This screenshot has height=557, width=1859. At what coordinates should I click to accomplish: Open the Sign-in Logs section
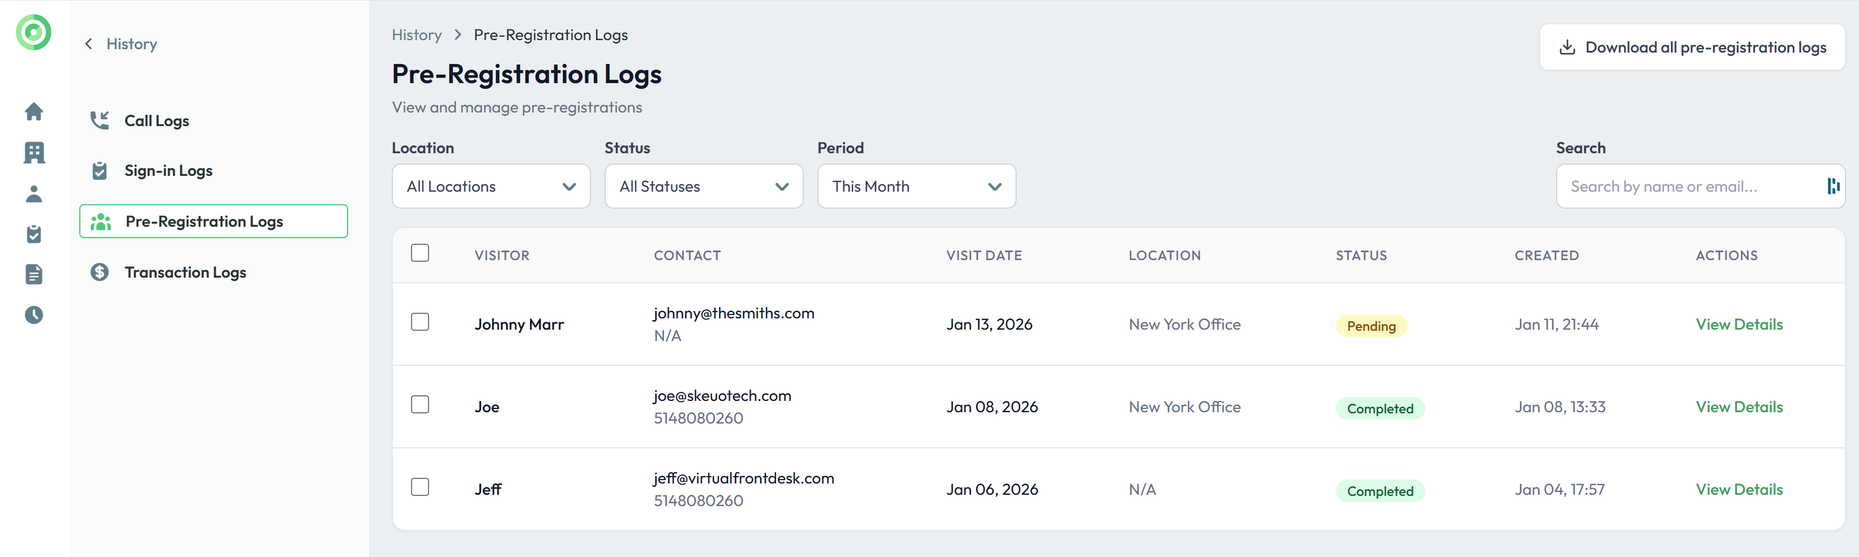tap(168, 171)
